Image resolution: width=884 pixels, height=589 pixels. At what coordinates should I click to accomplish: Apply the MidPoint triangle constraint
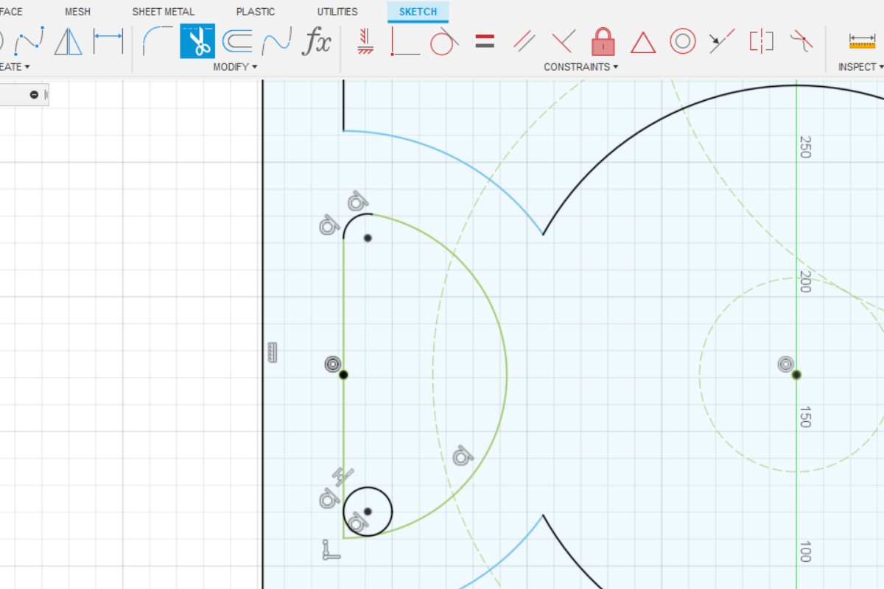click(x=643, y=42)
